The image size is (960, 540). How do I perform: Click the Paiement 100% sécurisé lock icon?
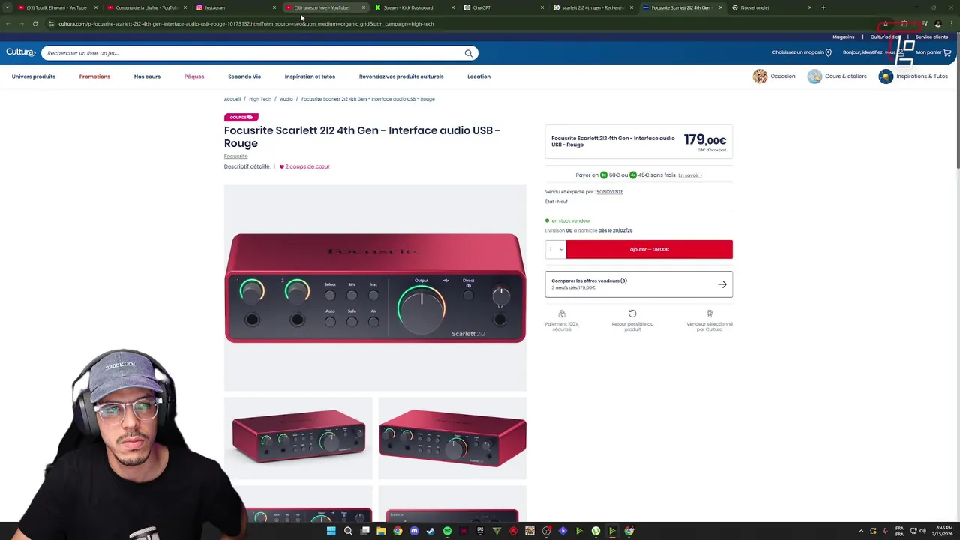562,313
